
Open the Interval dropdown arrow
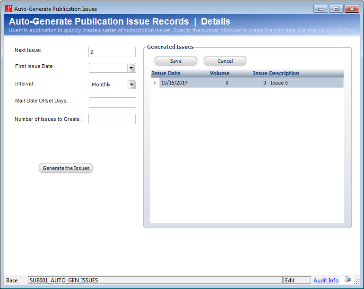pos(131,85)
